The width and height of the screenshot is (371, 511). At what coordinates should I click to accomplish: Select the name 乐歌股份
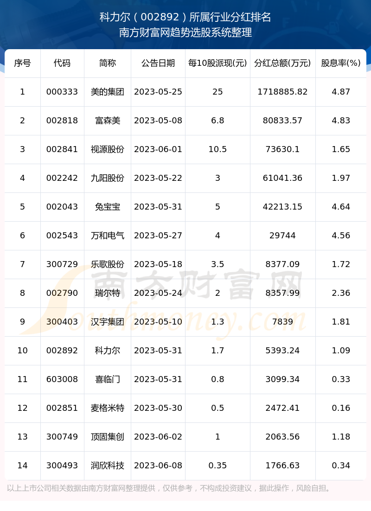point(108,264)
